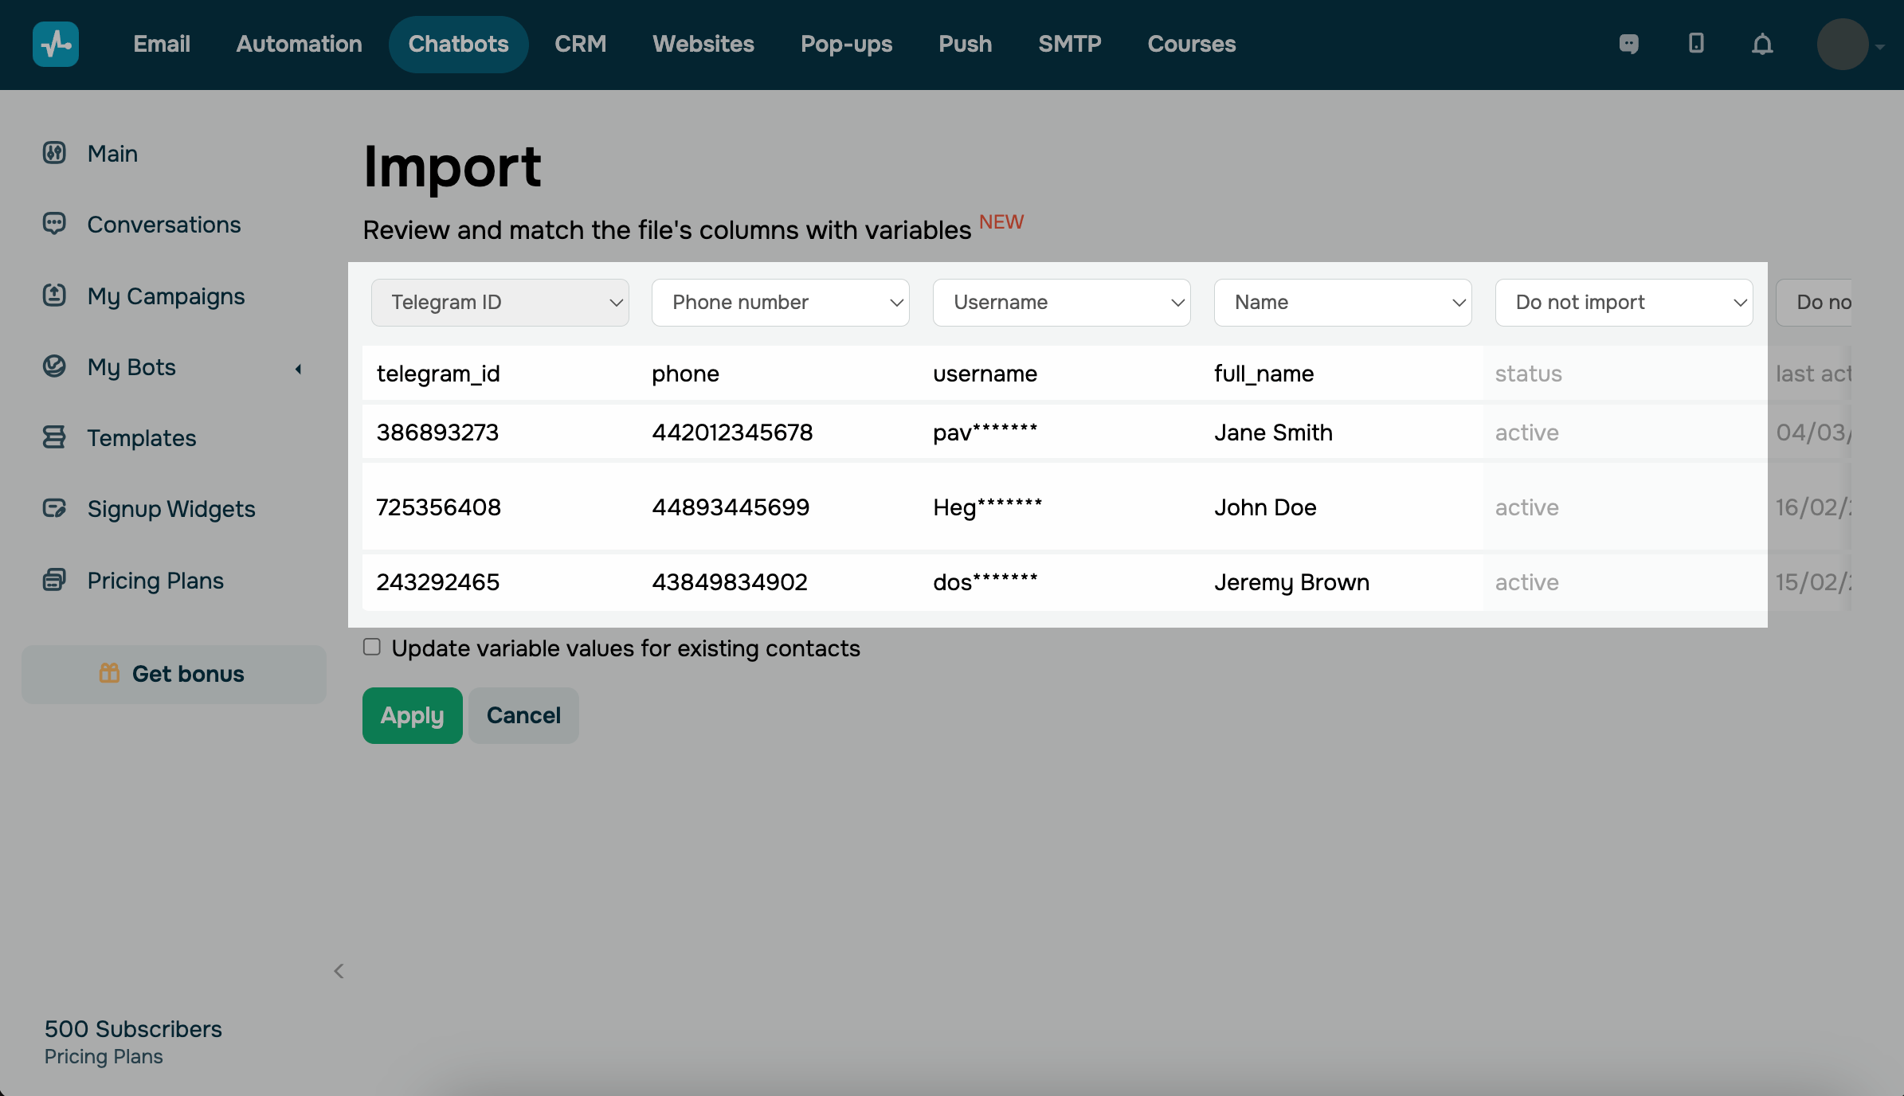Open the user avatar account menu
Image resolution: width=1904 pixels, height=1096 pixels.
1843,45
